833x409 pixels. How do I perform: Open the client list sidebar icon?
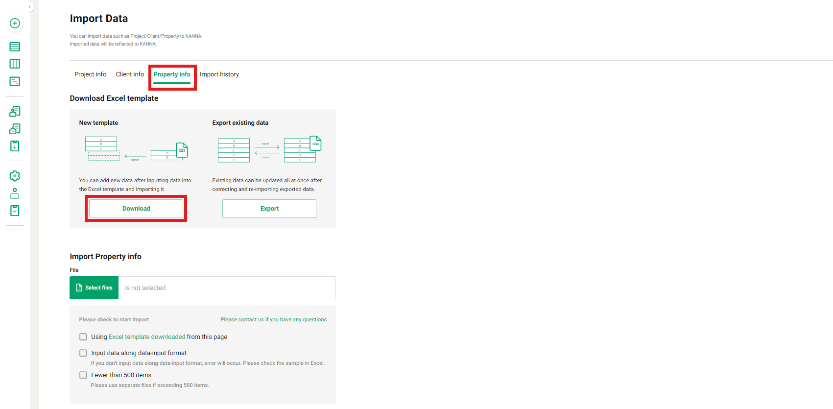pos(15,111)
